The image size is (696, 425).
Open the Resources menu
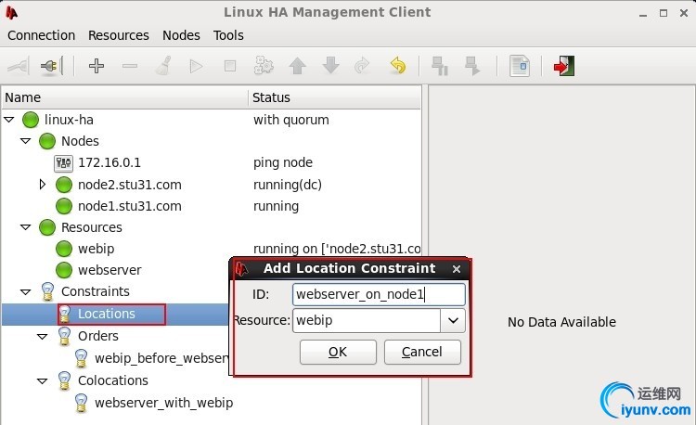tap(119, 35)
